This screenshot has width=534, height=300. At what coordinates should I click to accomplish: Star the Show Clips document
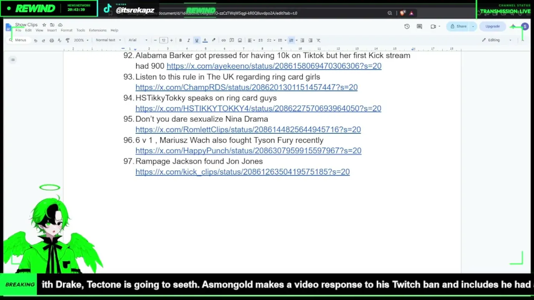[x=44, y=25]
